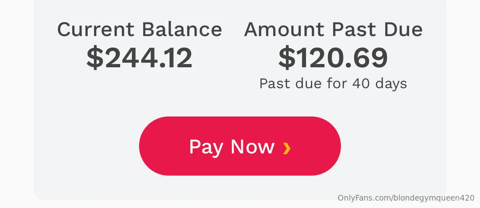Click the Past due for 40 days note
Viewport: 480px width, 208px height.
point(333,84)
